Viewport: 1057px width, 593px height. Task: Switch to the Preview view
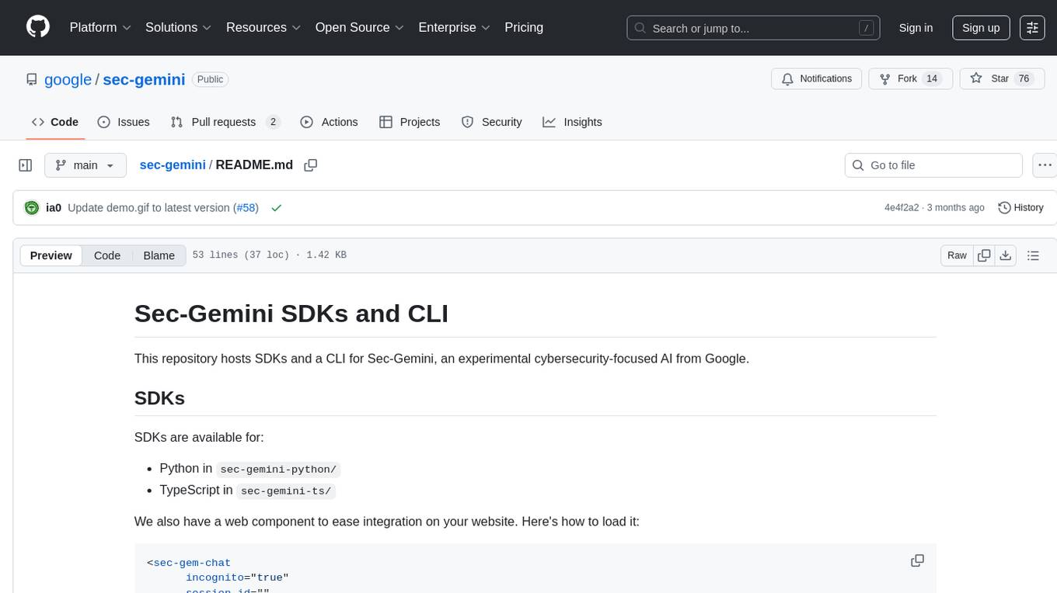(51, 255)
